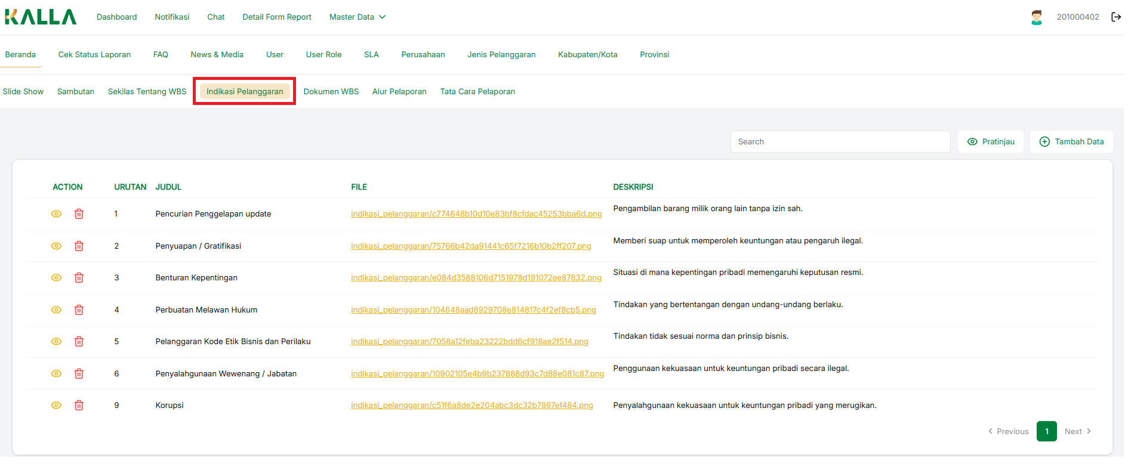Remove the Perbuatan Melawan Hukum row

pyautogui.click(x=79, y=310)
